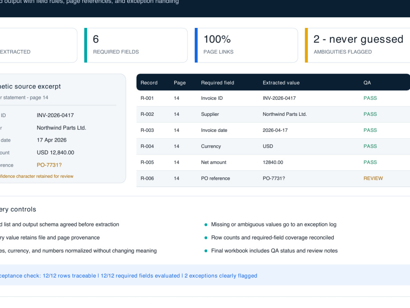
Task: Click the Ambiguities Flagged card
Action: (358, 45)
